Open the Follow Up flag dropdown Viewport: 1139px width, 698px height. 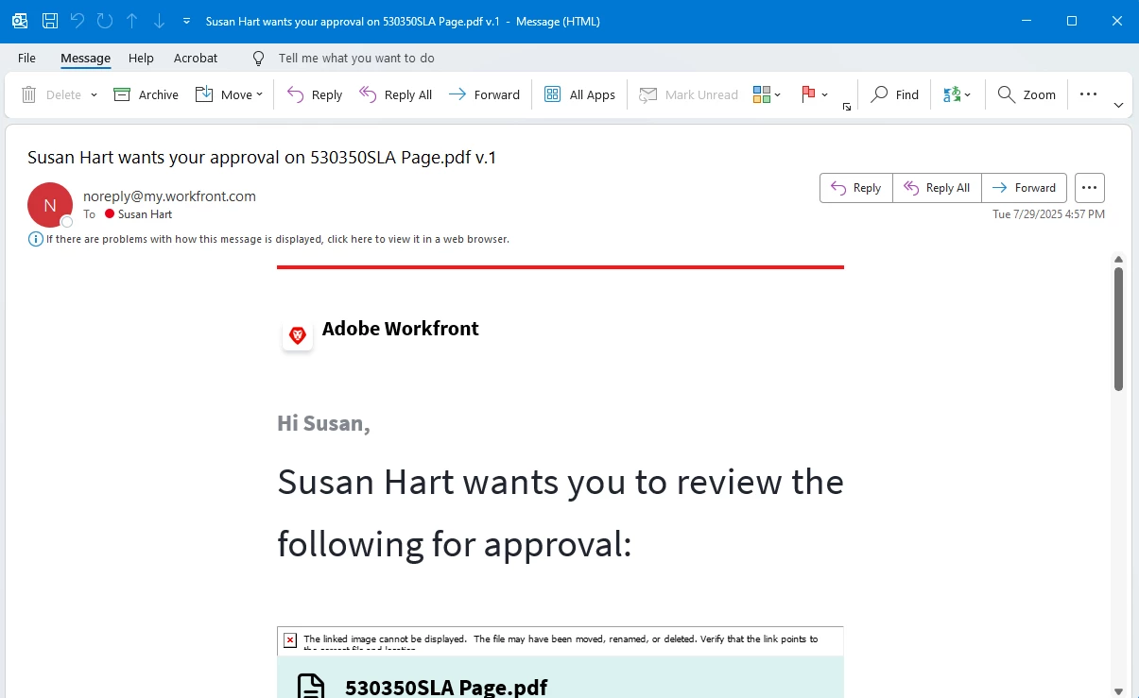[814, 94]
